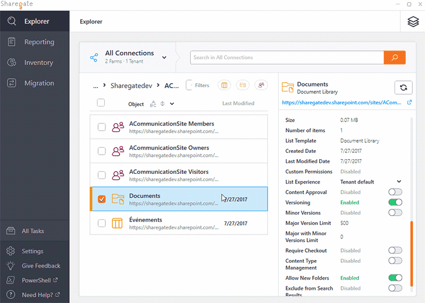
Task: Enable the Minor Versions toggle
Action: pos(395,212)
